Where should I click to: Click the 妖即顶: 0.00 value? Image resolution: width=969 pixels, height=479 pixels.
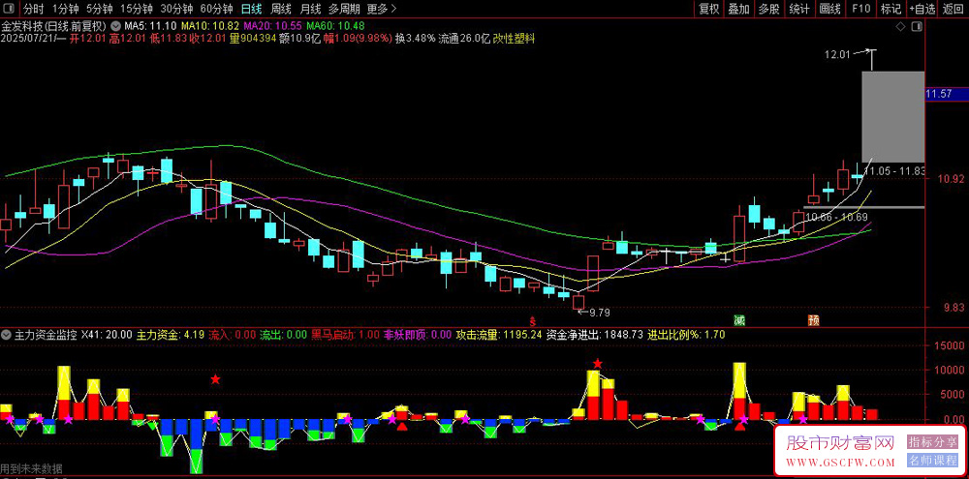pos(420,335)
